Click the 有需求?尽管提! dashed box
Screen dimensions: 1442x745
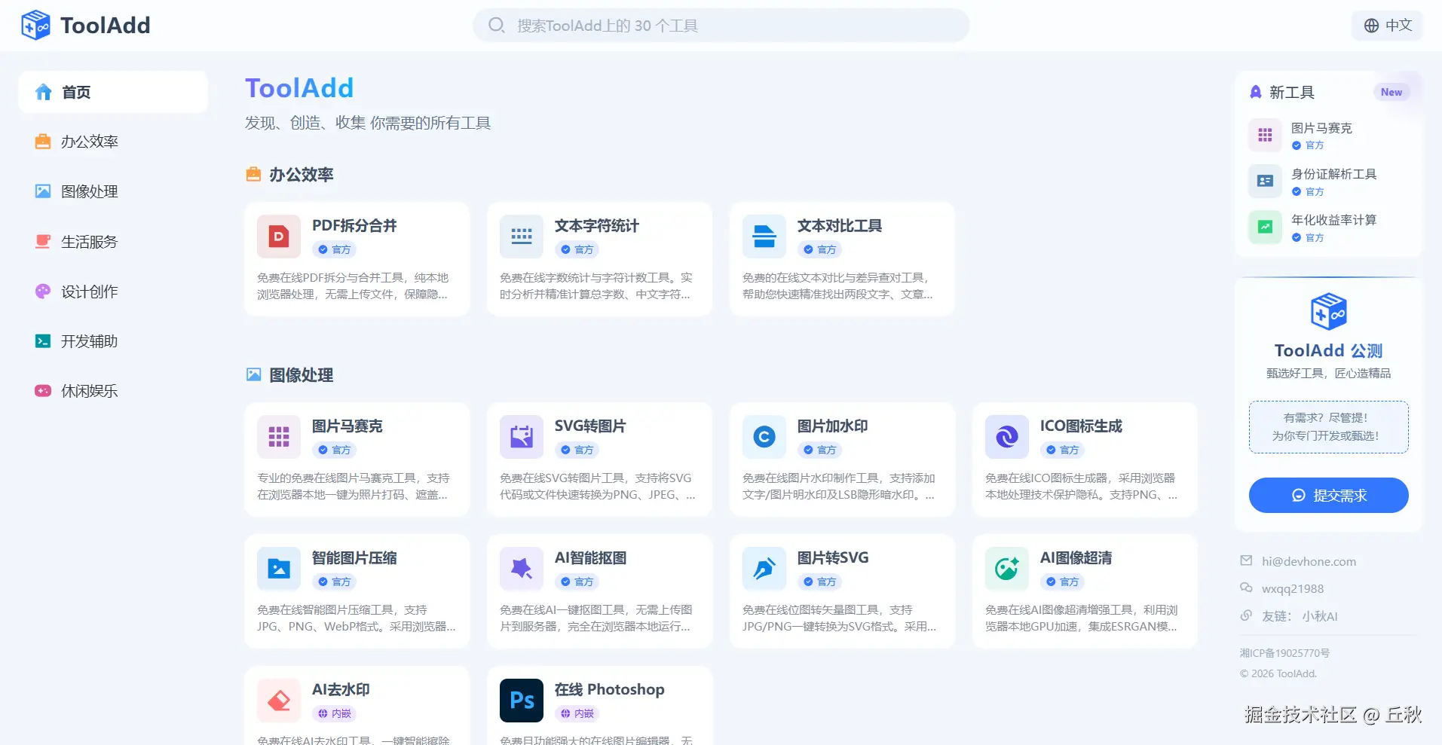click(1329, 427)
